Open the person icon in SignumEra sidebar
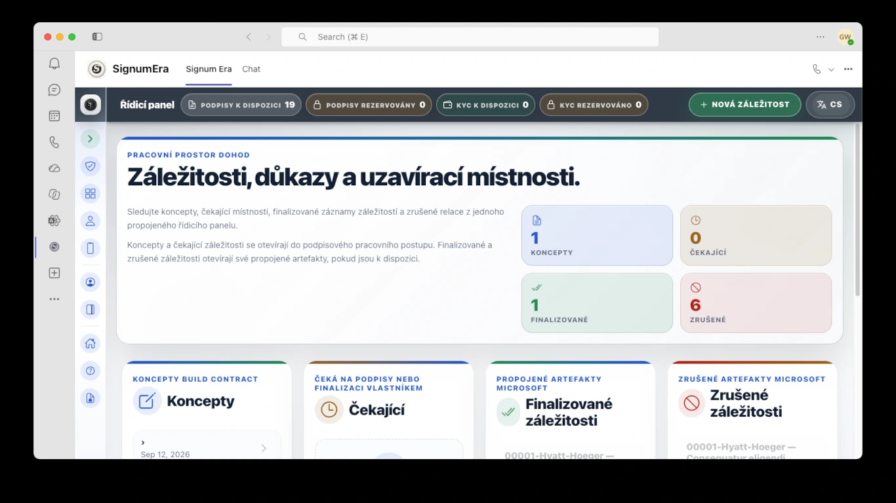 coord(91,221)
